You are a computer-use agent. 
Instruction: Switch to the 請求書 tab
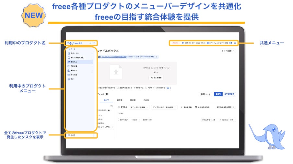pyautogui.click(x=133, y=100)
